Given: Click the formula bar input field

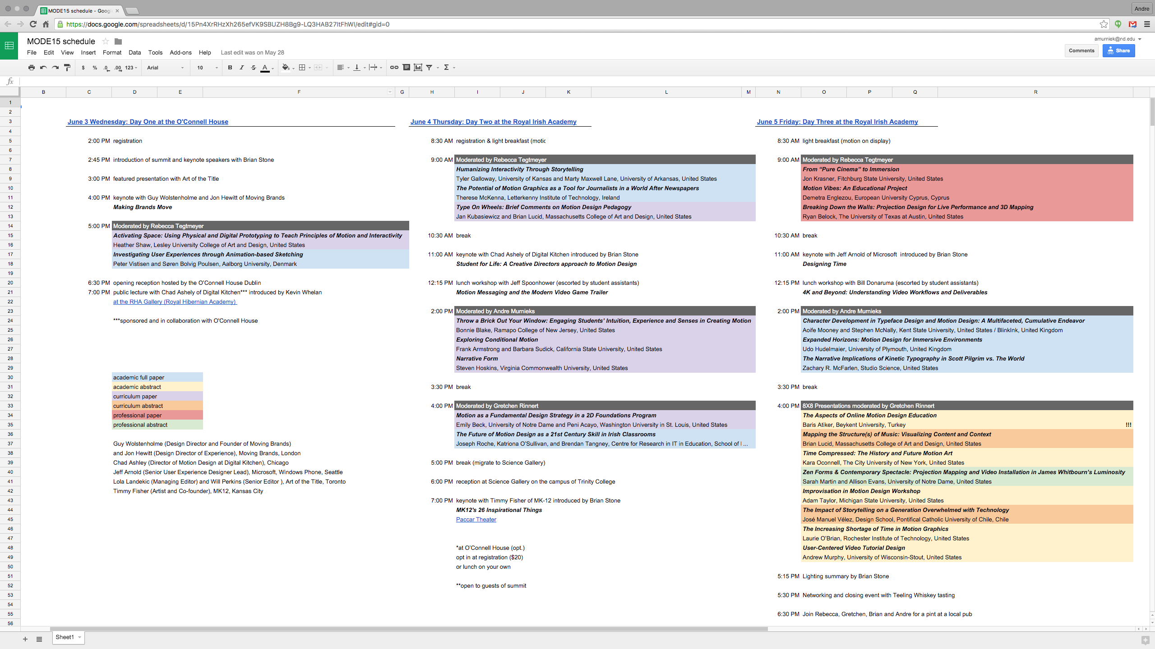Looking at the screenshot, I should (541, 82).
